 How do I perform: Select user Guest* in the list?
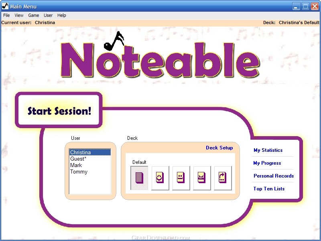pyautogui.click(x=90, y=159)
